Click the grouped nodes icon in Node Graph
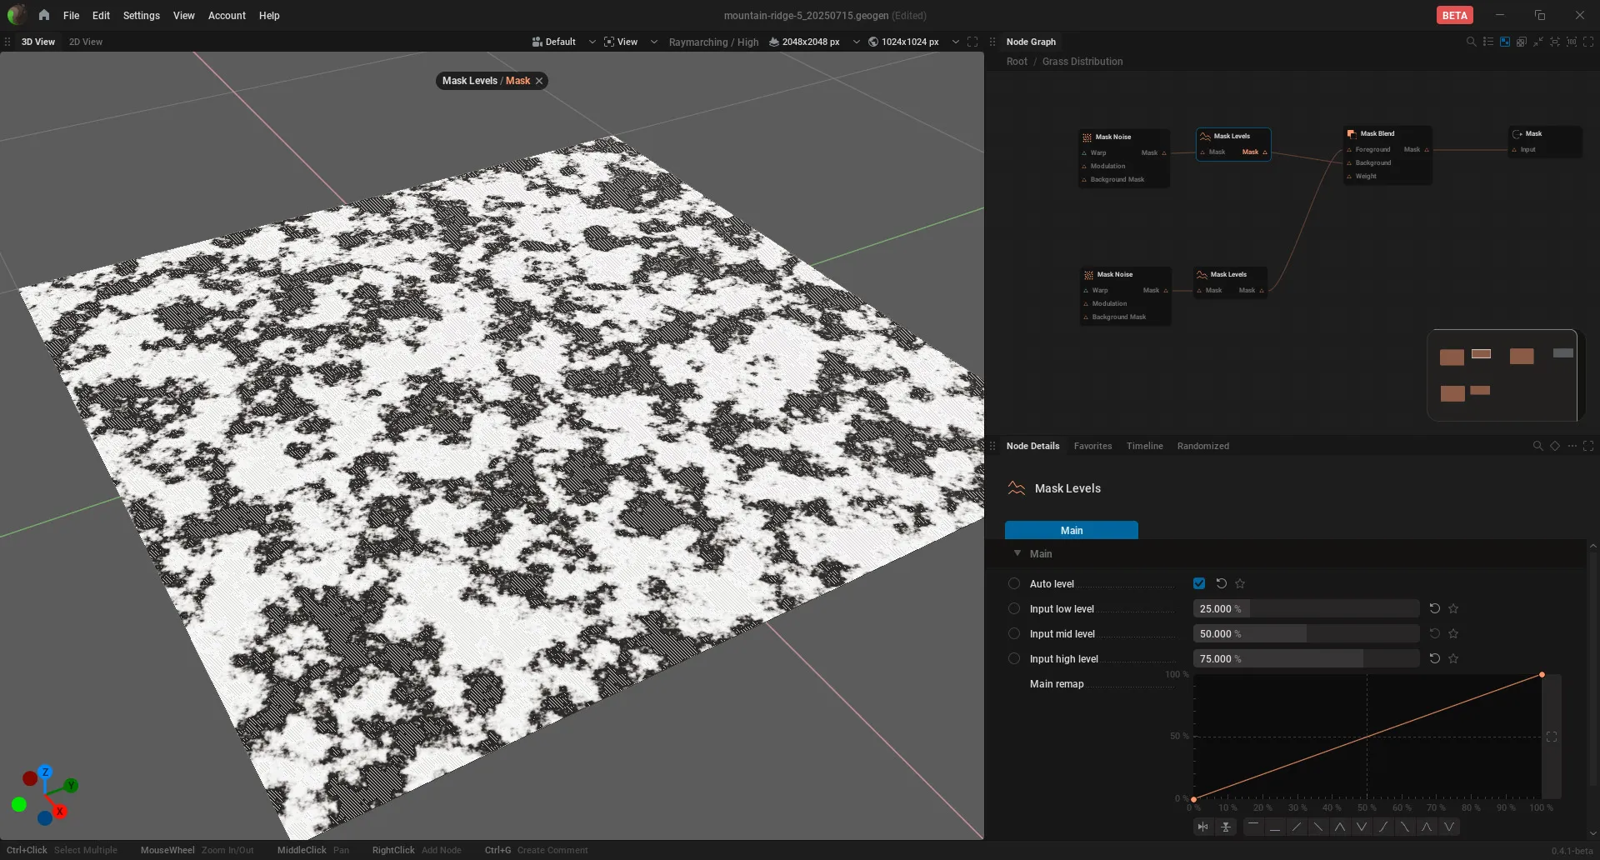Screen dimensions: 1600x860 click(x=1522, y=42)
